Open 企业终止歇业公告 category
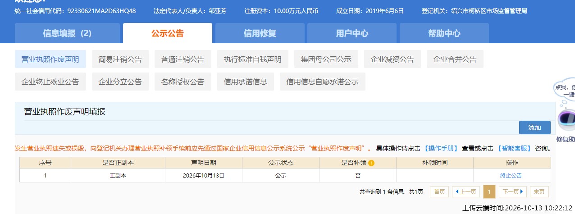Screen dimensions: 575x214 click(x=50, y=82)
